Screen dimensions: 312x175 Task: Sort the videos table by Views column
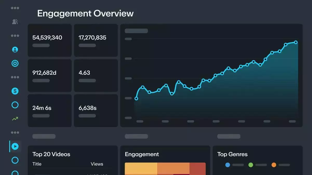pyautogui.click(x=97, y=164)
